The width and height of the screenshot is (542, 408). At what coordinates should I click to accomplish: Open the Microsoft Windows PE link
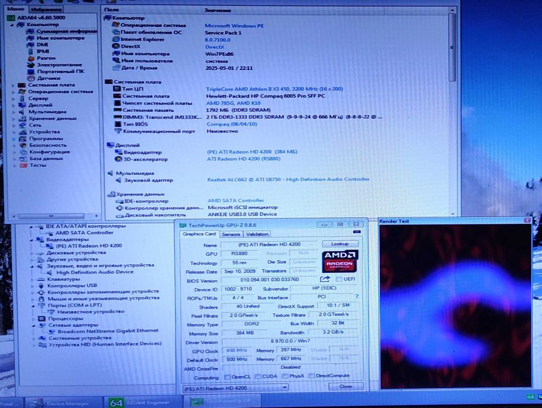(234, 26)
